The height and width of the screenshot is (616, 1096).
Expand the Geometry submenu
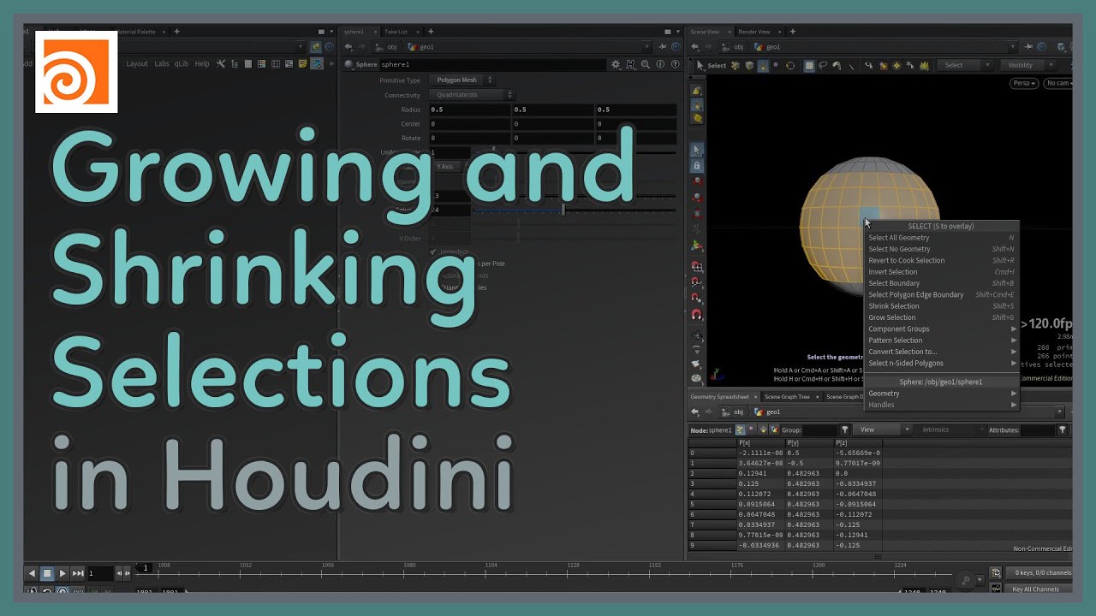click(941, 394)
